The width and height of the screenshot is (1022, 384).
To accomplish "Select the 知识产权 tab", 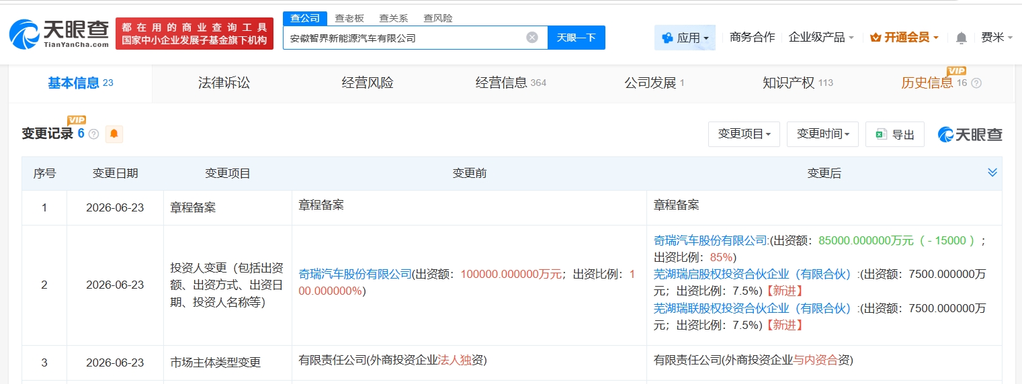I will pyautogui.click(x=798, y=83).
